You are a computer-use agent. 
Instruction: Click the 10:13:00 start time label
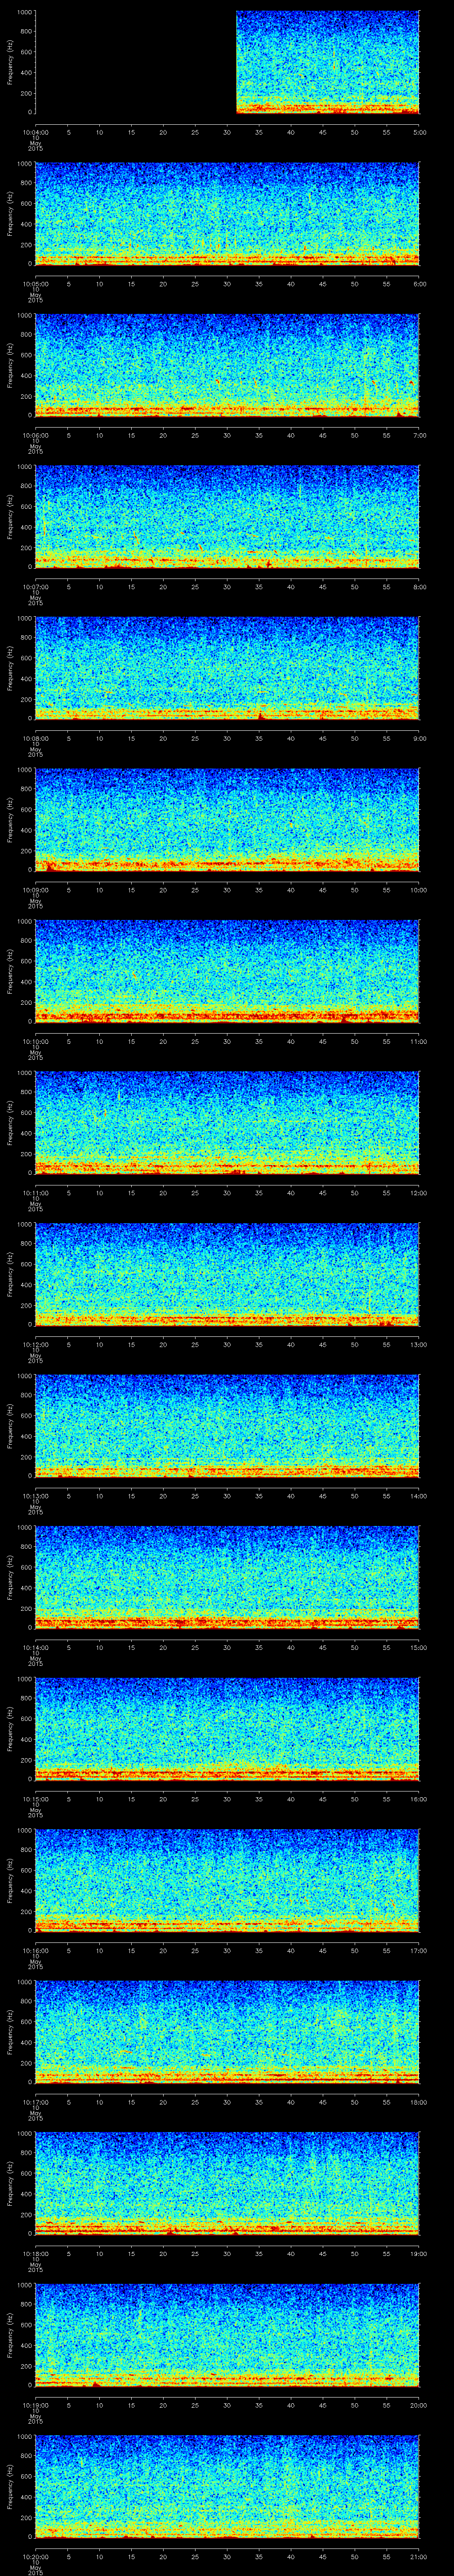pyautogui.click(x=35, y=1496)
